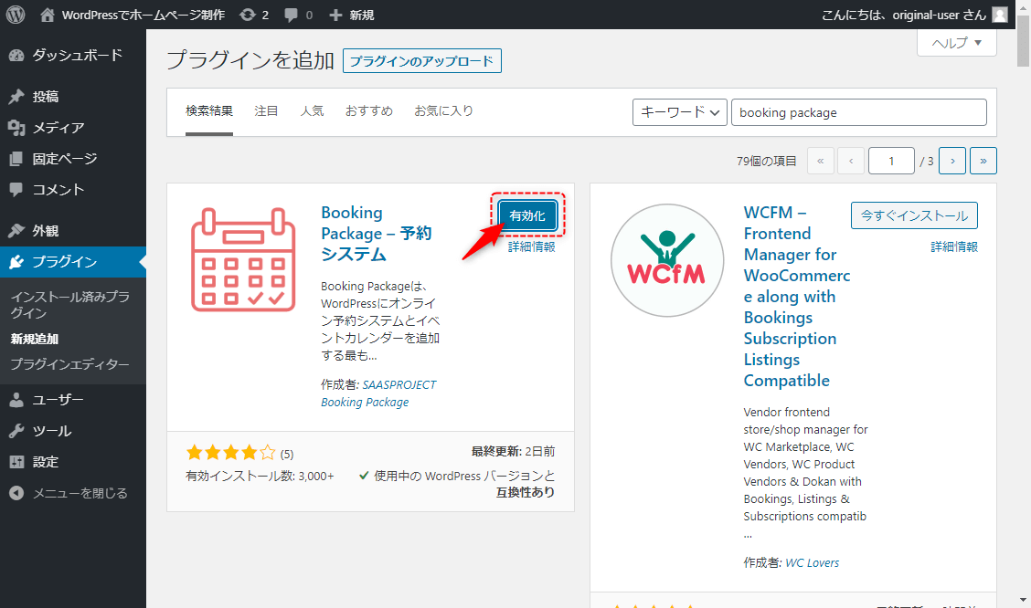The width and height of the screenshot is (1031, 608).
Task: Select 新規追加 submenu item
Action: [35, 339]
